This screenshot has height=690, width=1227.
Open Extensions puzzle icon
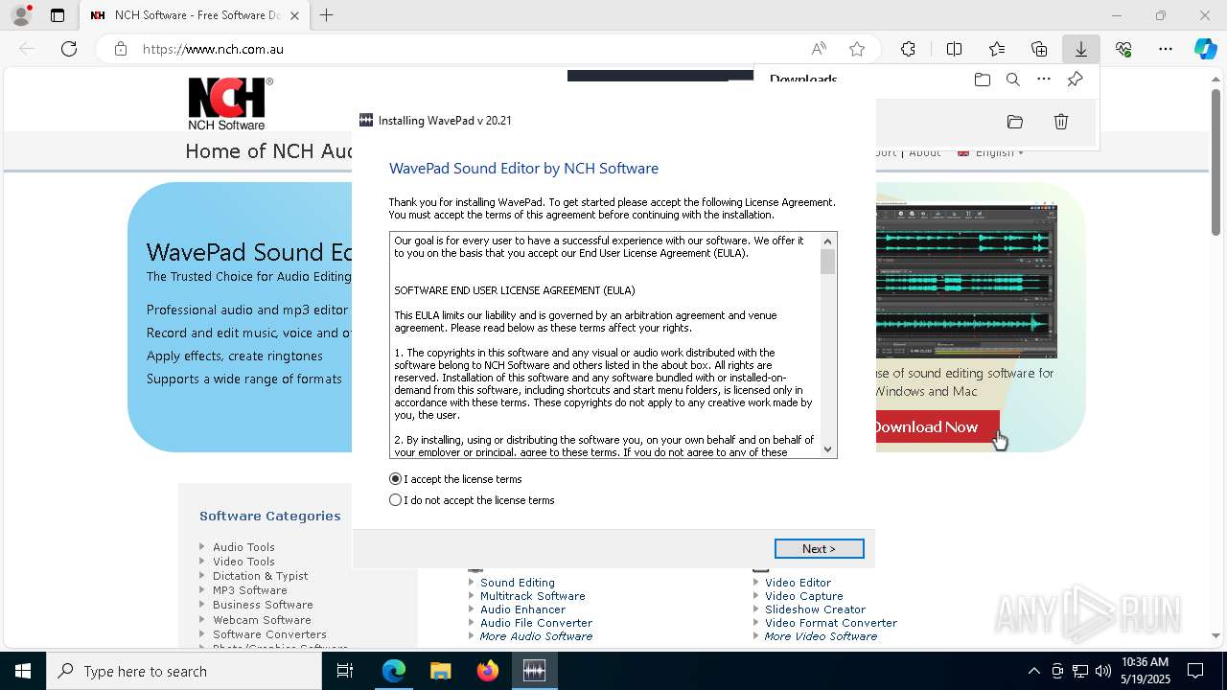909,49
